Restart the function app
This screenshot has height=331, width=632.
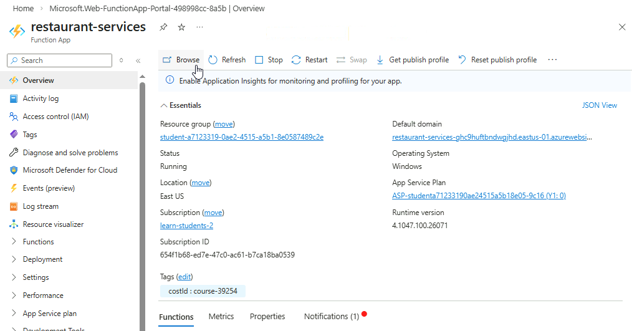click(309, 60)
